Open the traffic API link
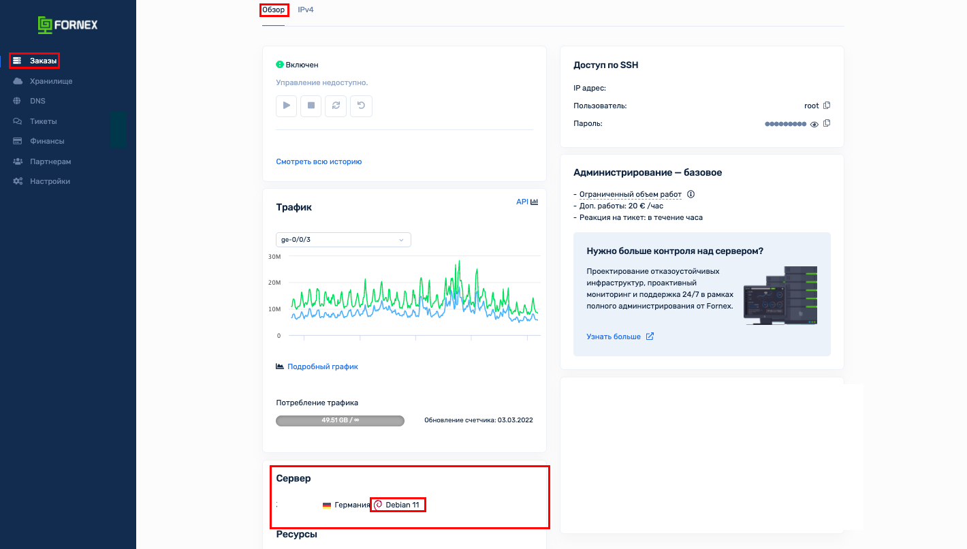Screen dimensions: 967x549 522,202
